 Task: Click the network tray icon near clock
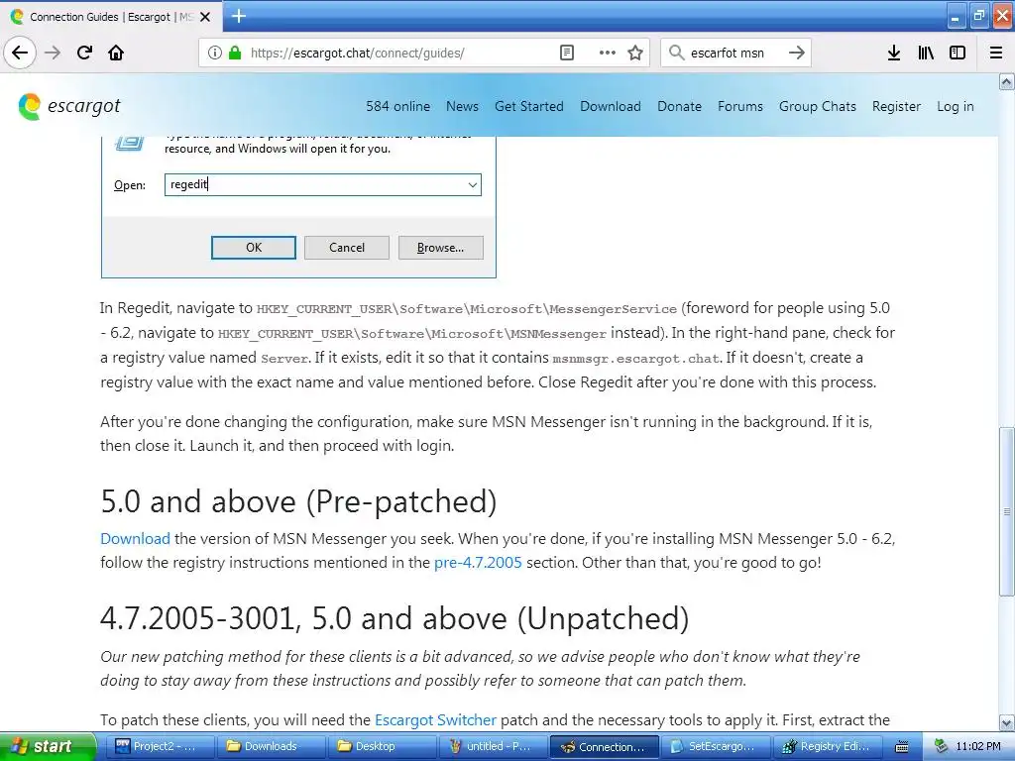pos(941,746)
